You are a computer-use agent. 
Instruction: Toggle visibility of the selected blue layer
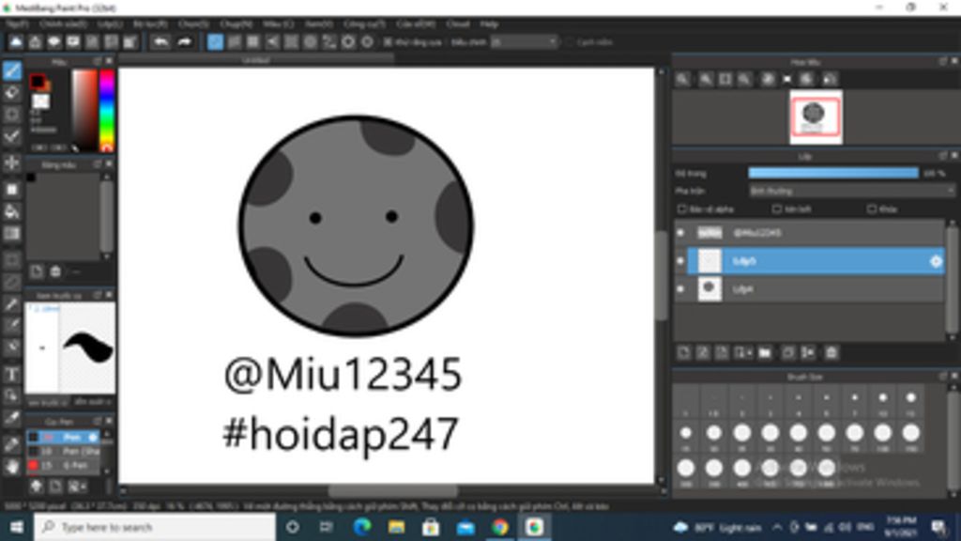[680, 261]
